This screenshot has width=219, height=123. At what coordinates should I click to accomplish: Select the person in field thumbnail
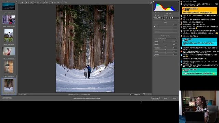click(9, 36)
